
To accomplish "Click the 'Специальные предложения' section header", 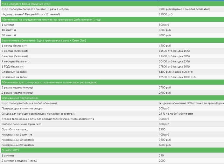I will click(x=112, y=98).
